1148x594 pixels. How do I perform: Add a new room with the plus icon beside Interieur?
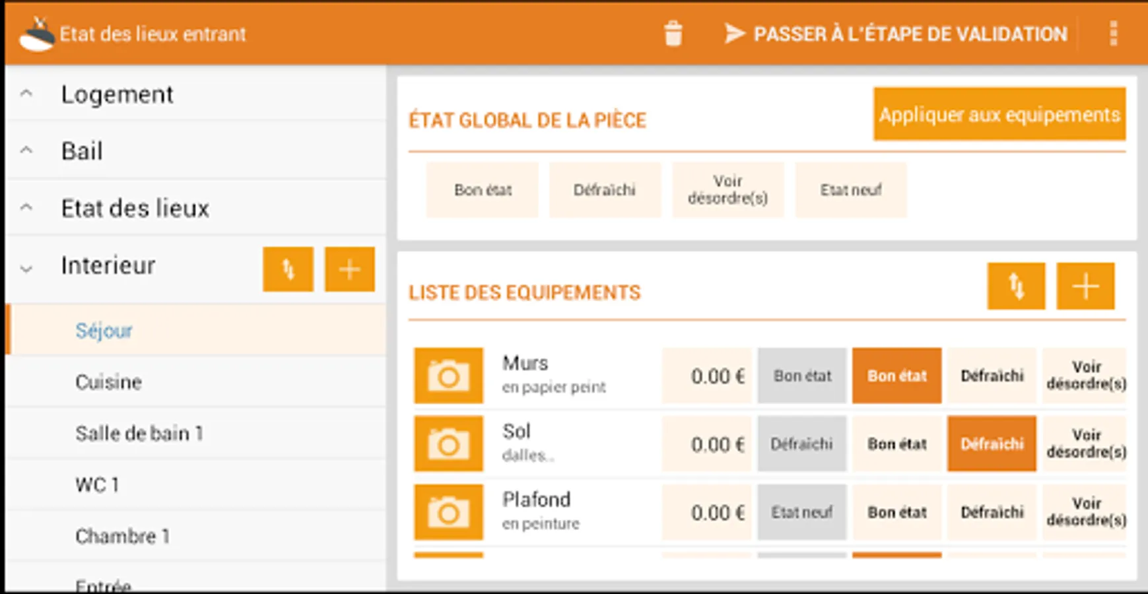[x=349, y=269]
